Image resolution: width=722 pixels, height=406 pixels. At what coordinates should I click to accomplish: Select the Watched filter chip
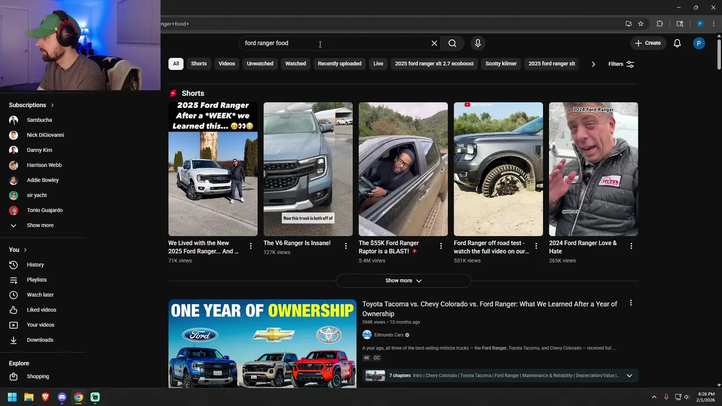click(296, 64)
